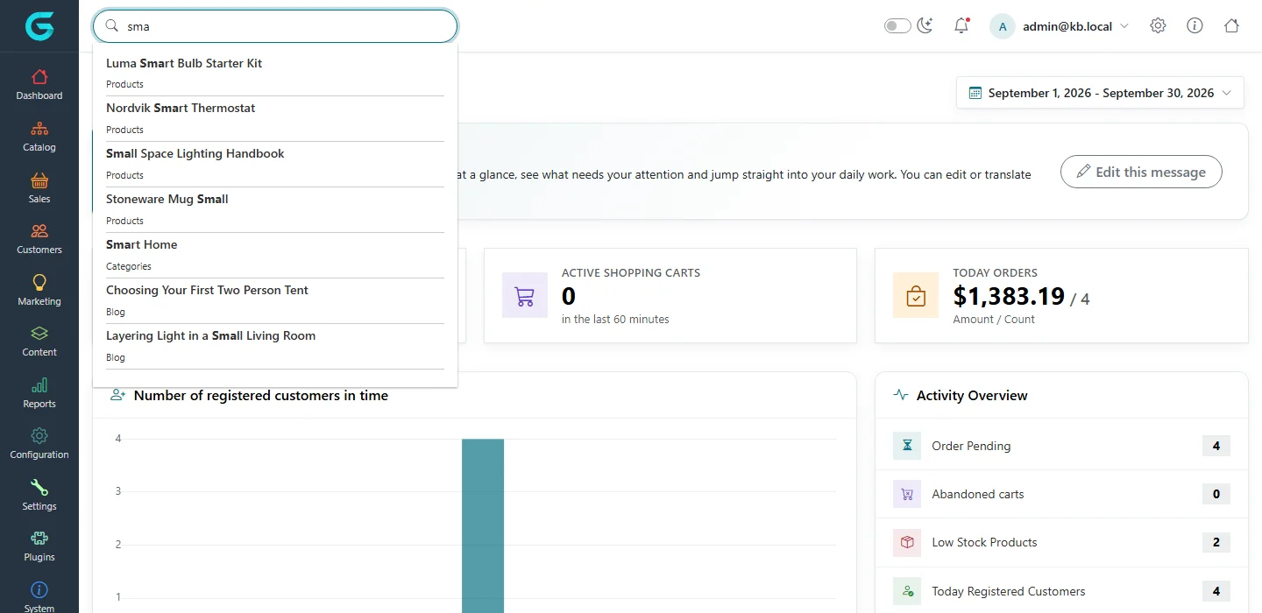
Task: Click the active shopping carts icon
Action: point(525,295)
